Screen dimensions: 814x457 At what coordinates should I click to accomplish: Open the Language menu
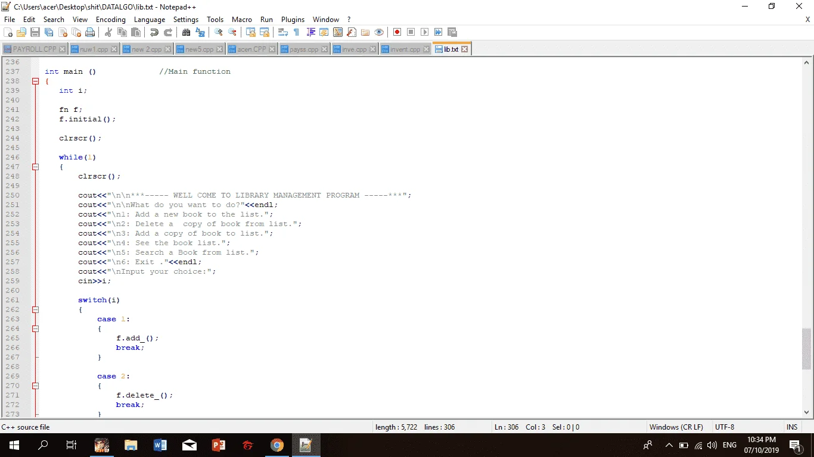tap(150, 20)
